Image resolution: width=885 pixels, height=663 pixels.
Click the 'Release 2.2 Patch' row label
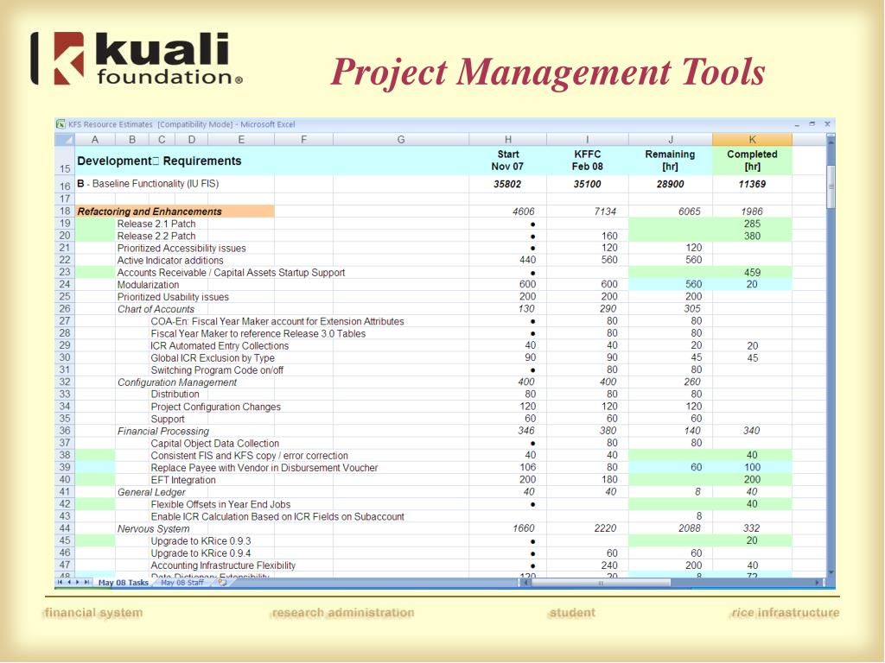(156, 237)
